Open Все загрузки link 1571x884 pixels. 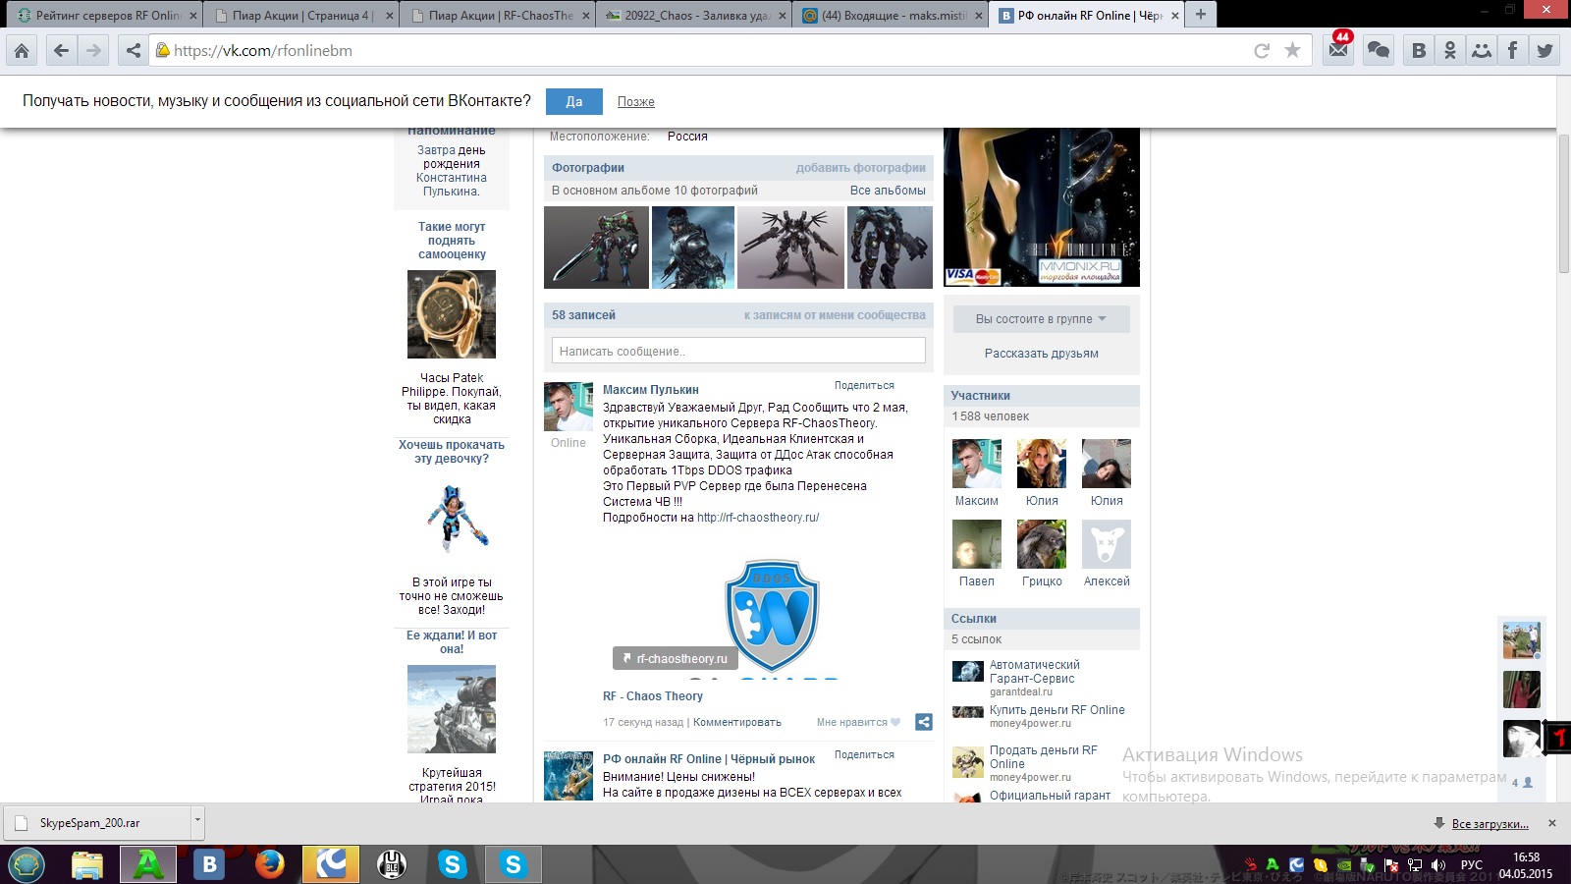pyautogui.click(x=1490, y=824)
